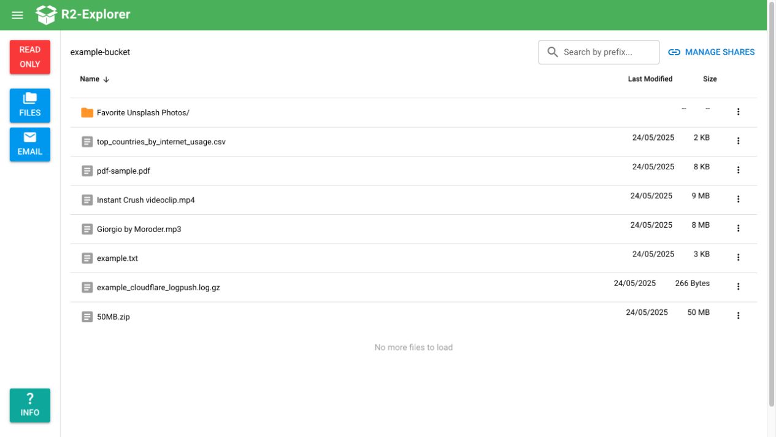Screen dimensions: 776x437
Task: Switch to the Email section
Action: 30,144
